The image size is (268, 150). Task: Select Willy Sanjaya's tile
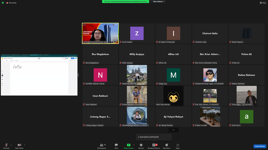pyautogui.click(x=137, y=54)
